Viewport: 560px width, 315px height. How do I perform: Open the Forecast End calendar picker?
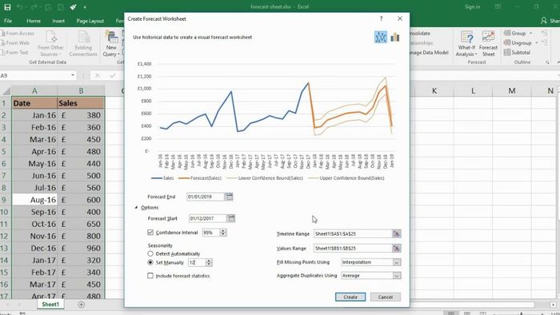click(x=230, y=197)
